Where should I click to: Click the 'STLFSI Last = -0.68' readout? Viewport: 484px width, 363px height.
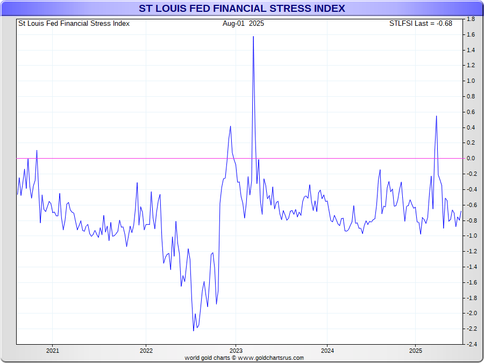tap(421, 24)
